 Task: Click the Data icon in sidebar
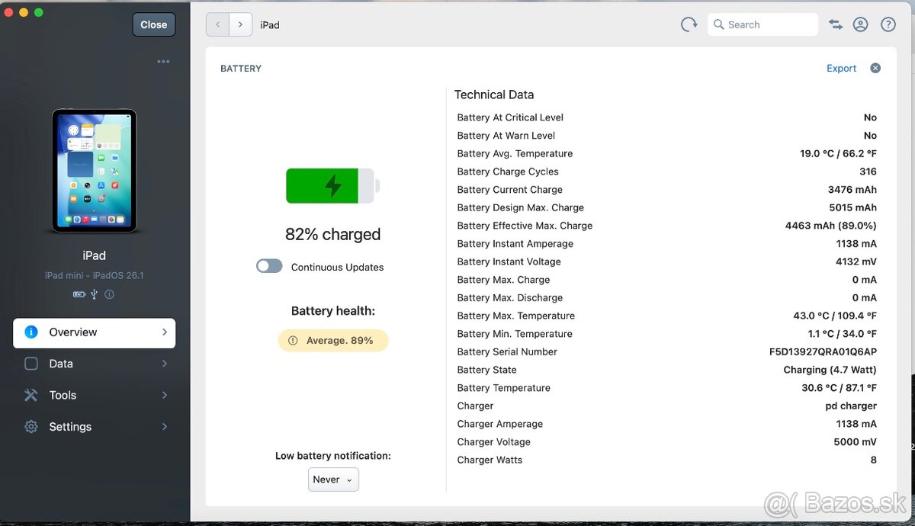click(x=31, y=364)
